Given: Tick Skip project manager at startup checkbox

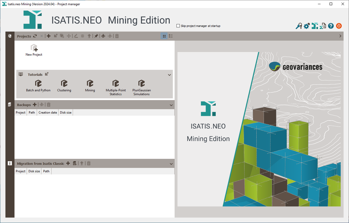Looking at the screenshot, I should pyautogui.click(x=178, y=26).
